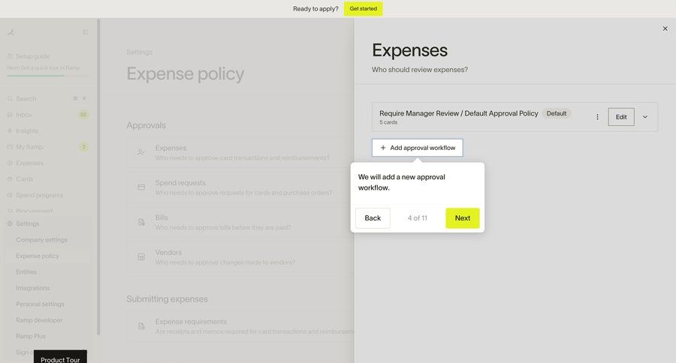The width and height of the screenshot is (676, 363).
Task: Open Company settings in sidebar
Action: 42,239
